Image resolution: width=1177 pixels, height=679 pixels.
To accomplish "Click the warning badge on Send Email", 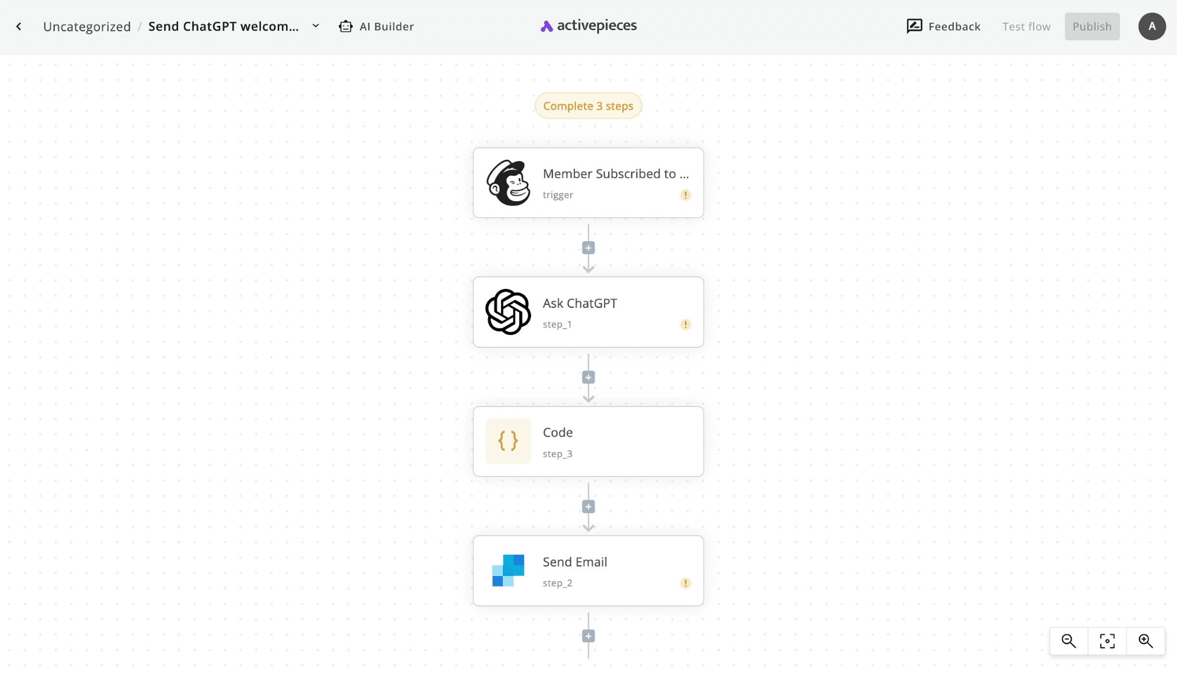I will coord(685,583).
